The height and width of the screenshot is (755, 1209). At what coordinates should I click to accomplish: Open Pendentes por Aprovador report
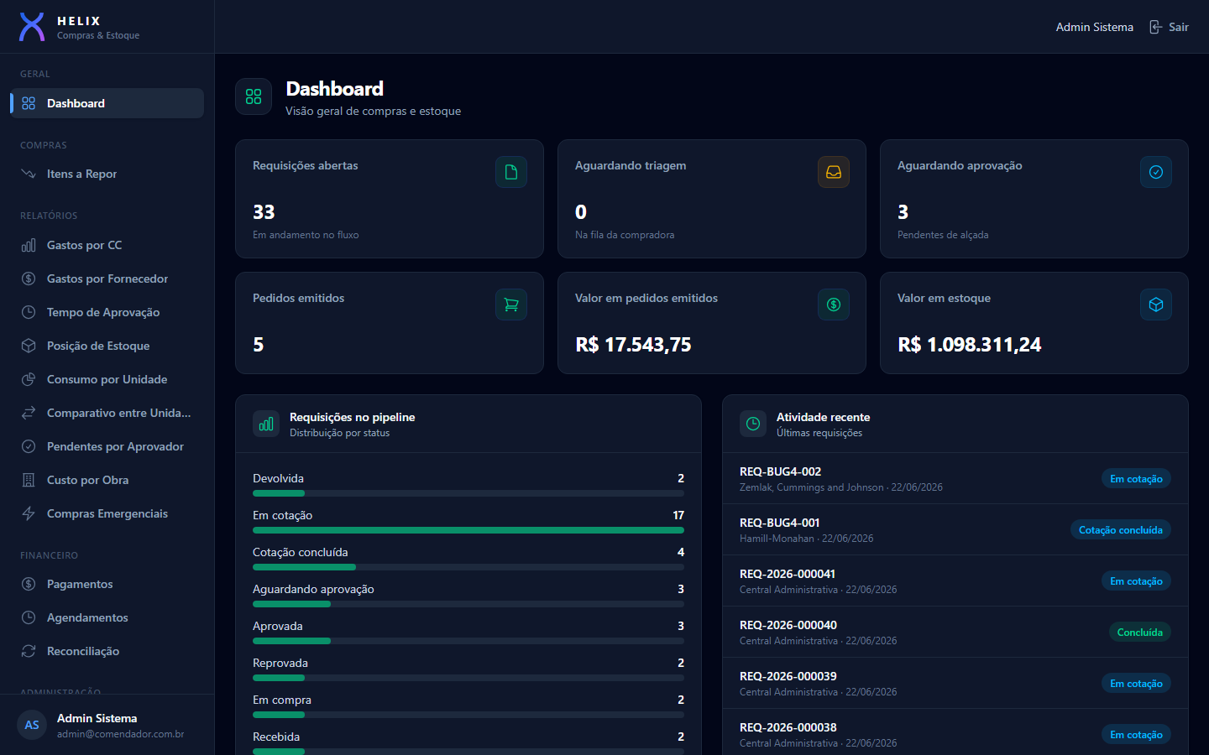(x=107, y=446)
